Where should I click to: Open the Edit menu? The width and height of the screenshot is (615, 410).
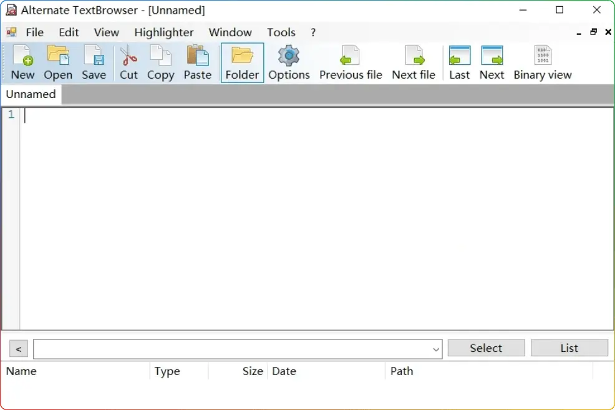click(69, 32)
